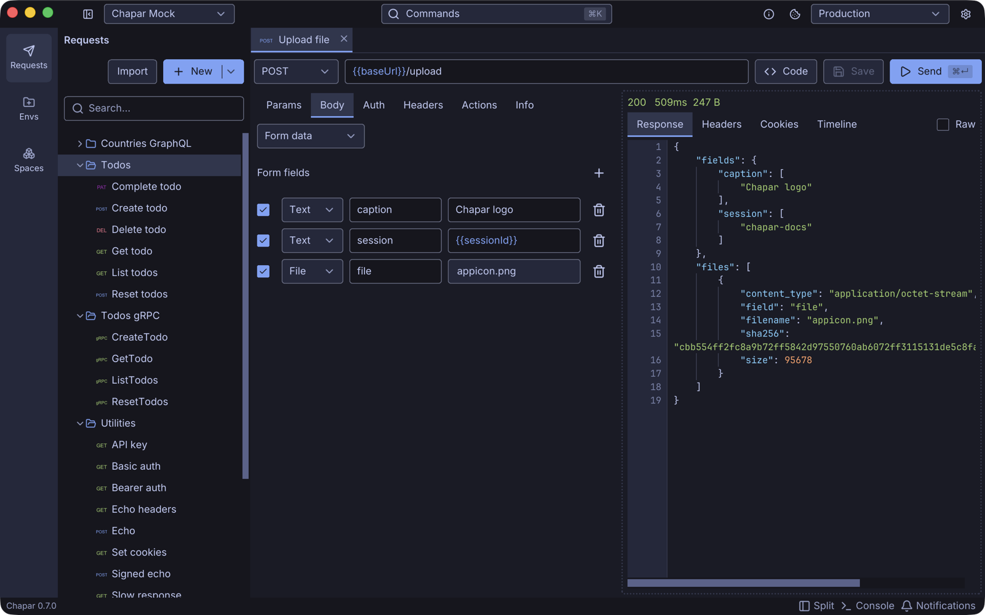Add a new form field with the plus icon
The width and height of the screenshot is (985, 615).
pos(598,173)
